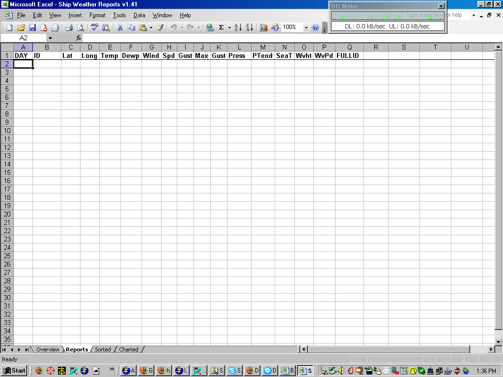Image resolution: width=503 pixels, height=377 pixels.
Task: Open the Edit menu
Action: [x=37, y=15]
